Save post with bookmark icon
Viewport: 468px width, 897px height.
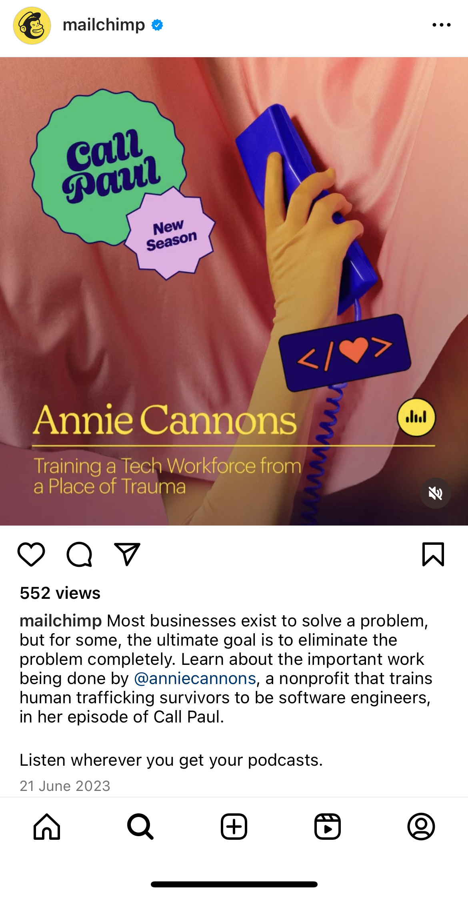[x=433, y=554]
